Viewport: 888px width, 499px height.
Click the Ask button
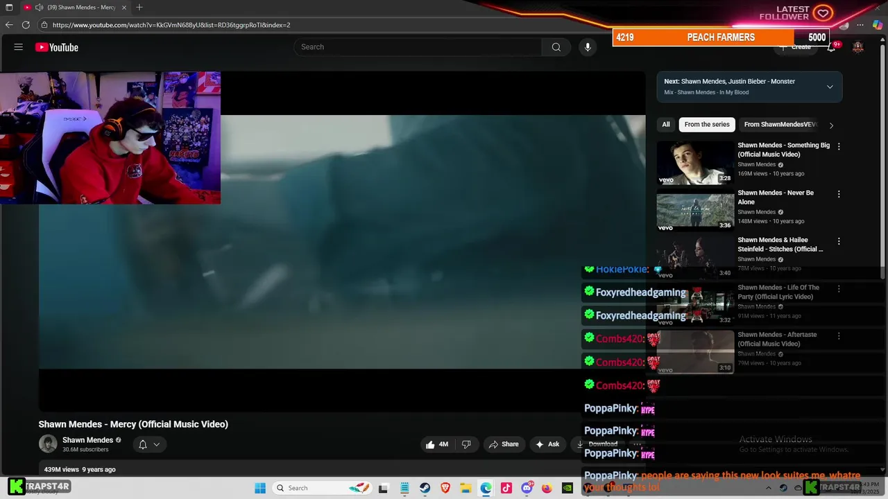547,444
